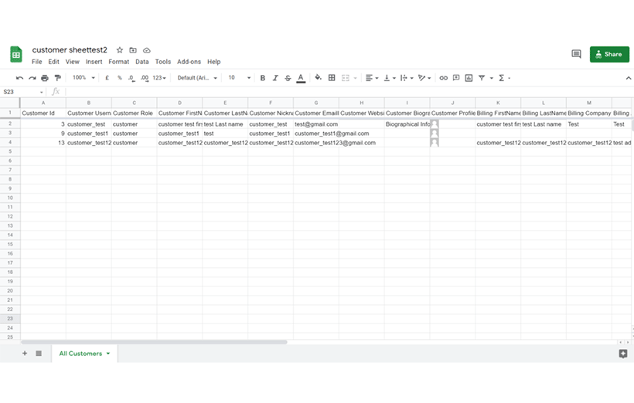
Task: Create a filter icon
Action: pyautogui.click(x=482, y=78)
